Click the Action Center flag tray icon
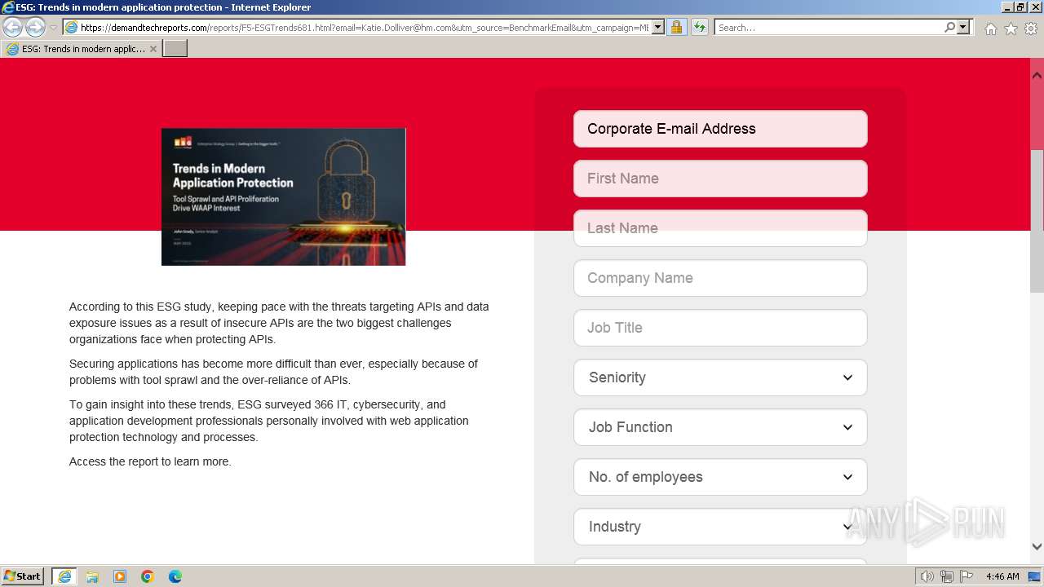Viewport: 1044px width, 587px height. pos(967,576)
